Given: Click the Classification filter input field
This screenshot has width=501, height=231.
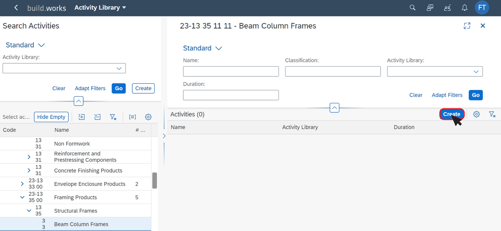Looking at the screenshot, I should 333,71.
